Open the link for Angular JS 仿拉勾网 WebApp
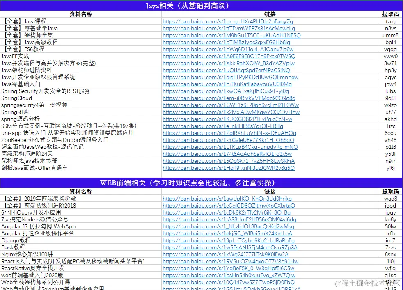The height and width of the screenshot is (290, 403). pos(229,226)
